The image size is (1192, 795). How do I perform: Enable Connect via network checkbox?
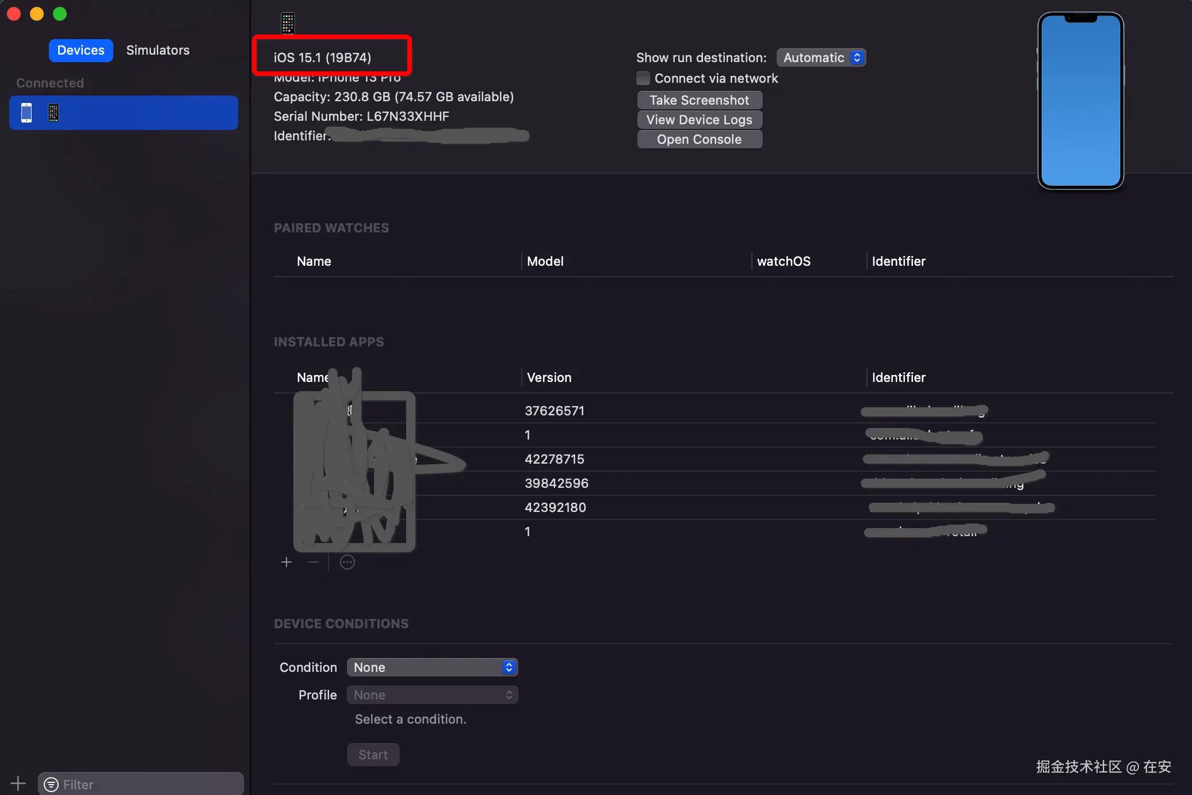(643, 78)
